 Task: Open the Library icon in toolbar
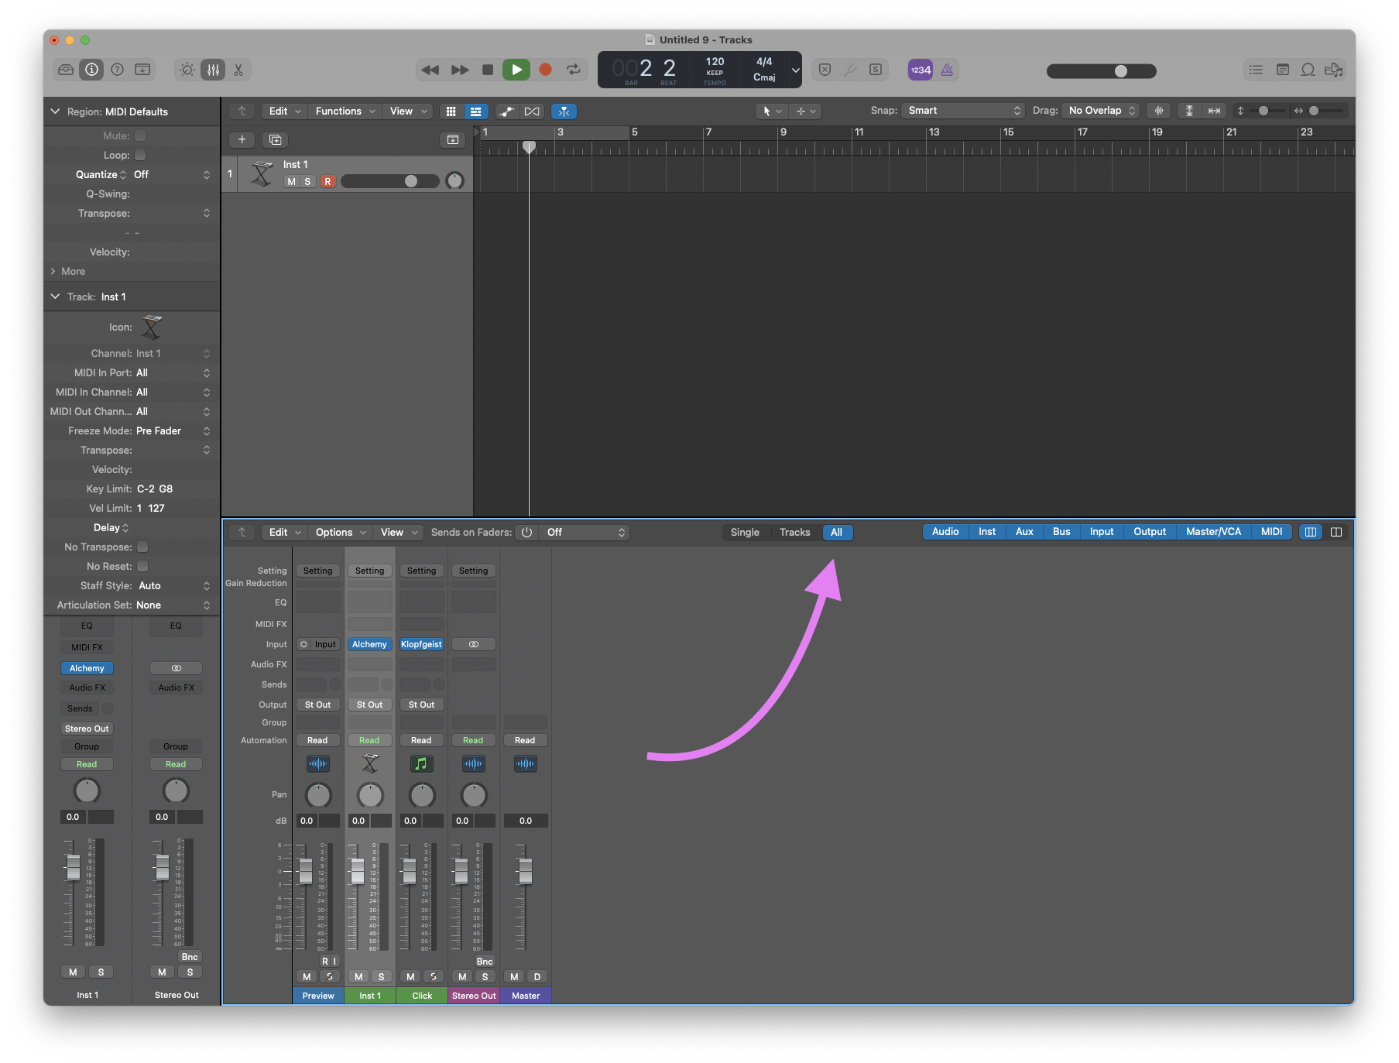[66, 70]
